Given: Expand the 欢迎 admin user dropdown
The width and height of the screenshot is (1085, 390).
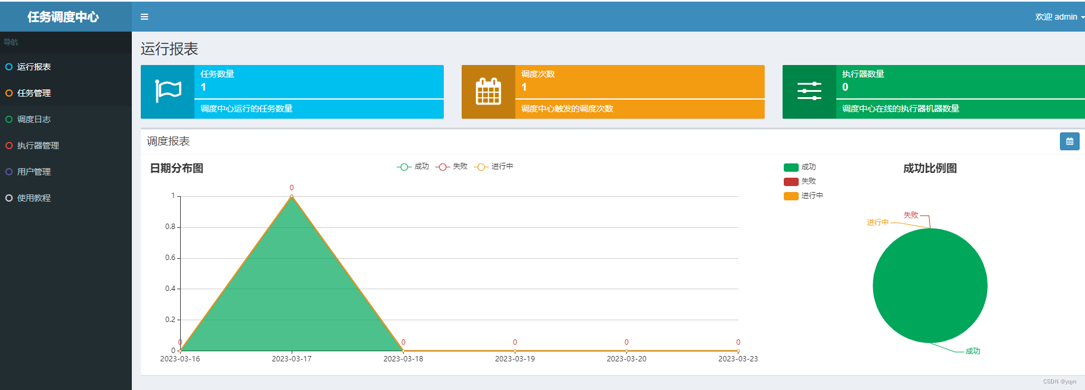Looking at the screenshot, I should pyautogui.click(x=1059, y=17).
